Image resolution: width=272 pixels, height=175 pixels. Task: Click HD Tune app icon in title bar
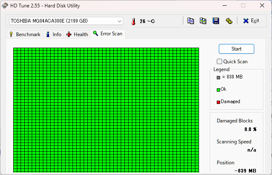(x=5, y=5)
